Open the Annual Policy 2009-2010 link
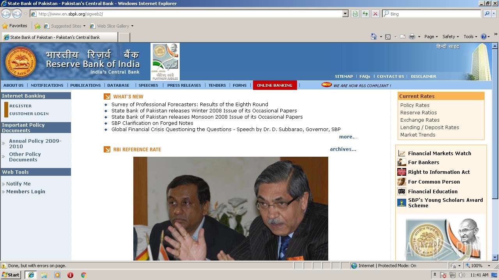The image size is (499, 280). pos(35,144)
